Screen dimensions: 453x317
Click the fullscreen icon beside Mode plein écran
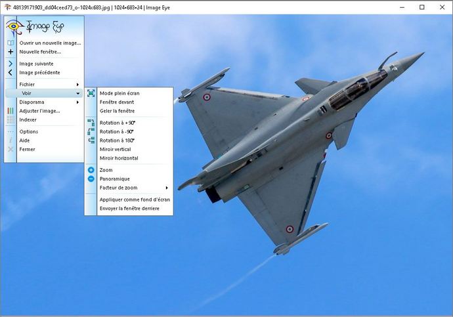91,93
